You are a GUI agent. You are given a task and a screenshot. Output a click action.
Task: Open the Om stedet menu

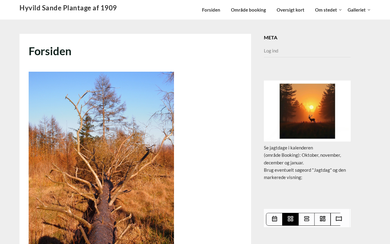point(326,10)
